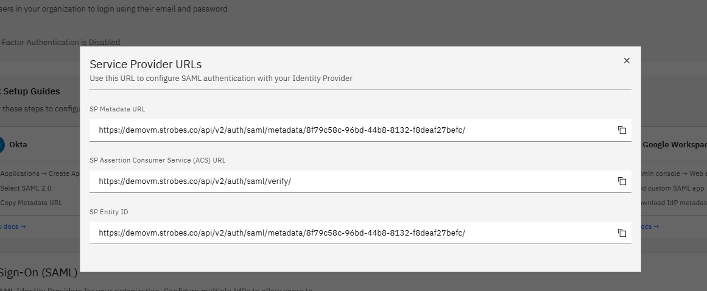Select the SP Metadata URL text field
707x291 pixels.
[361, 130]
